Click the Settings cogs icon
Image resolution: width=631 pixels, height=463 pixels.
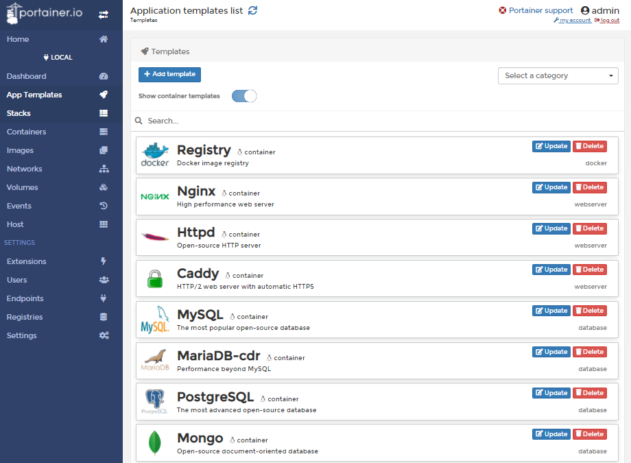tap(104, 335)
